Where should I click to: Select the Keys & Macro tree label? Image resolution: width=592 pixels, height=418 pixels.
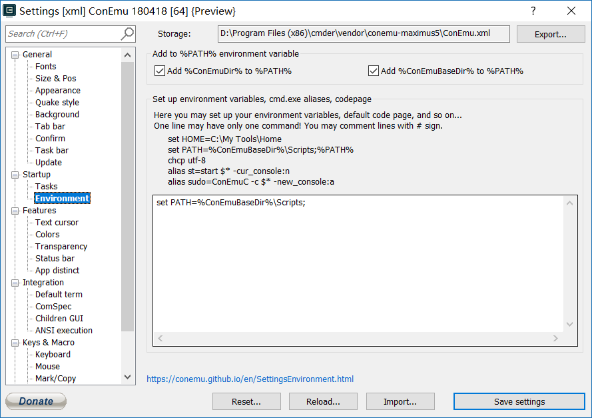pos(49,343)
